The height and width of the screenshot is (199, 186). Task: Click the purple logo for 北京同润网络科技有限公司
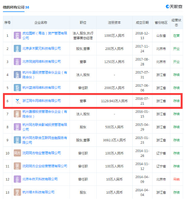coord(17,61)
